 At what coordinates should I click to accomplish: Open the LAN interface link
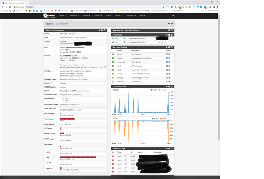tap(116, 42)
